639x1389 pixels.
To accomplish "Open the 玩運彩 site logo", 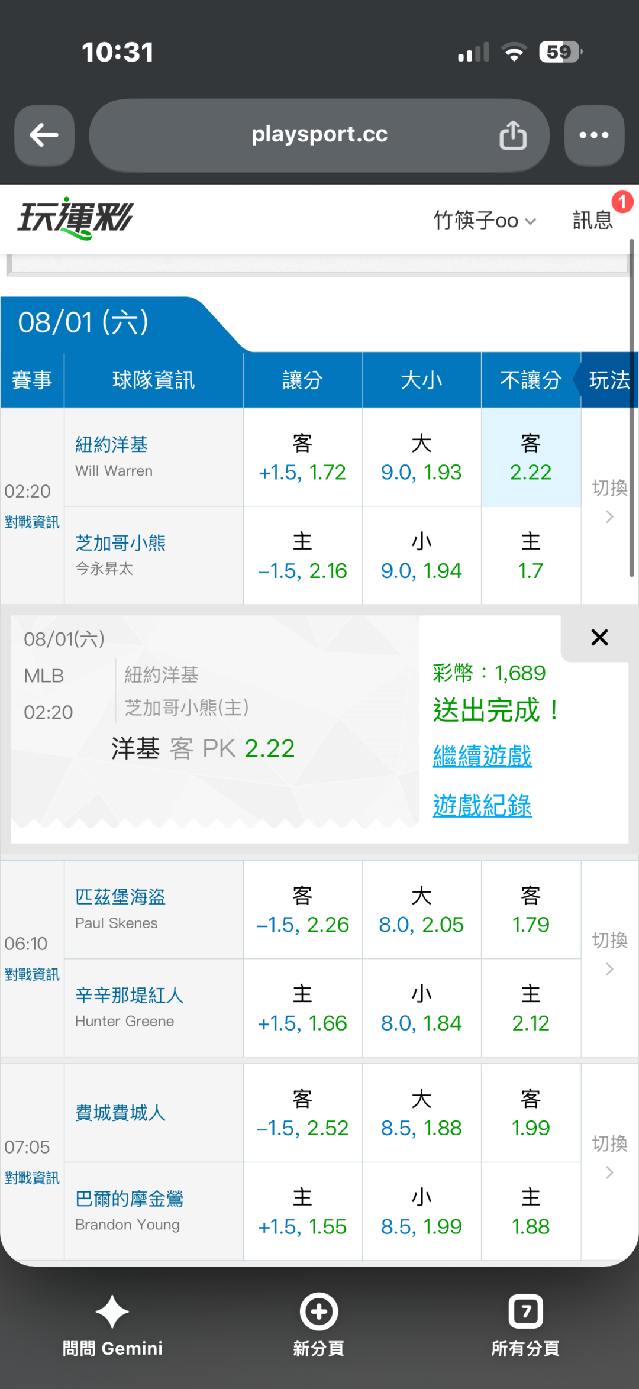I will (75, 218).
